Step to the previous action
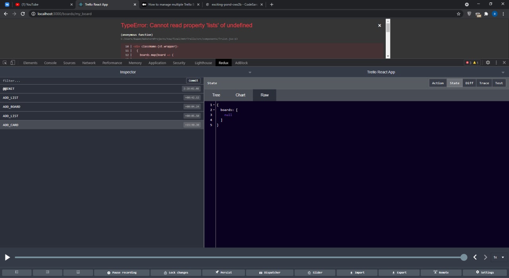The width and height of the screenshot is (509, 278). click(475, 257)
